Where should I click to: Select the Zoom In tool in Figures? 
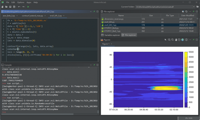tap(169, 40)
